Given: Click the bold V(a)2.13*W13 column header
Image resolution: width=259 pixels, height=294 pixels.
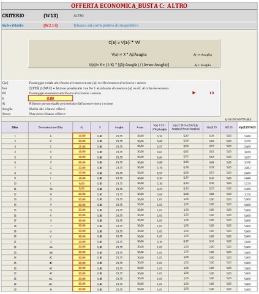Looking at the screenshot, I should [x=247, y=127].
